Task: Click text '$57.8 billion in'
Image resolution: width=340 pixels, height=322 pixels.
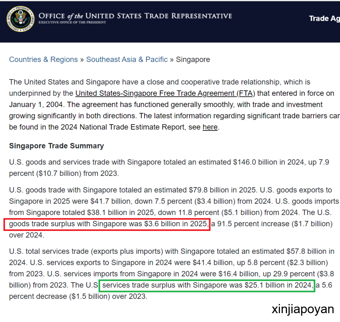Action: [x=310, y=251]
